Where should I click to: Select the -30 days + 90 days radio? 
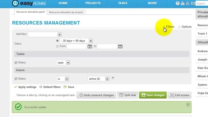coord(57,41)
